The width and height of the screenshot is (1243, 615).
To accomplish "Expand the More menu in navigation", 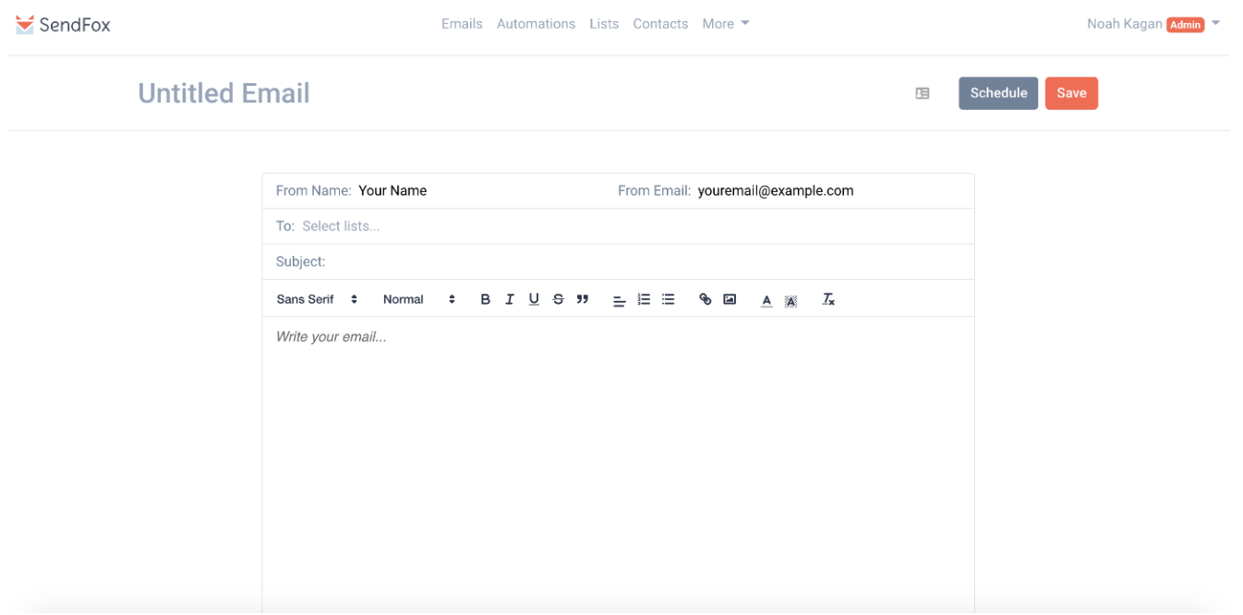I will (725, 24).
